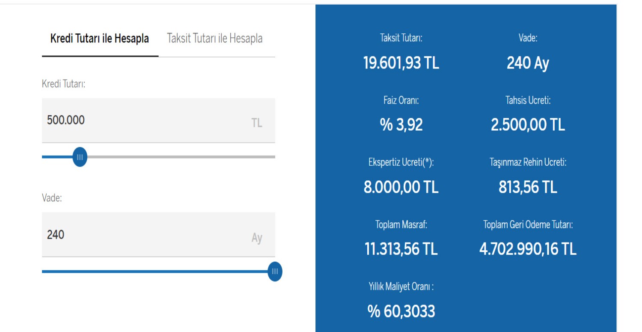Click the Ekspertiz Ücreti(*) label
Image resolution: width=642 pixels, height=332 pixels.
pyautogui.click(x=401, y=162)
